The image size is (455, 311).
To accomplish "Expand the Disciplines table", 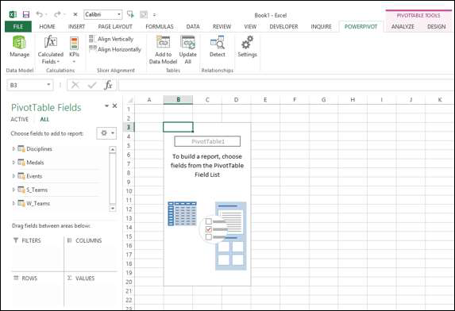I will click(13, 148).
